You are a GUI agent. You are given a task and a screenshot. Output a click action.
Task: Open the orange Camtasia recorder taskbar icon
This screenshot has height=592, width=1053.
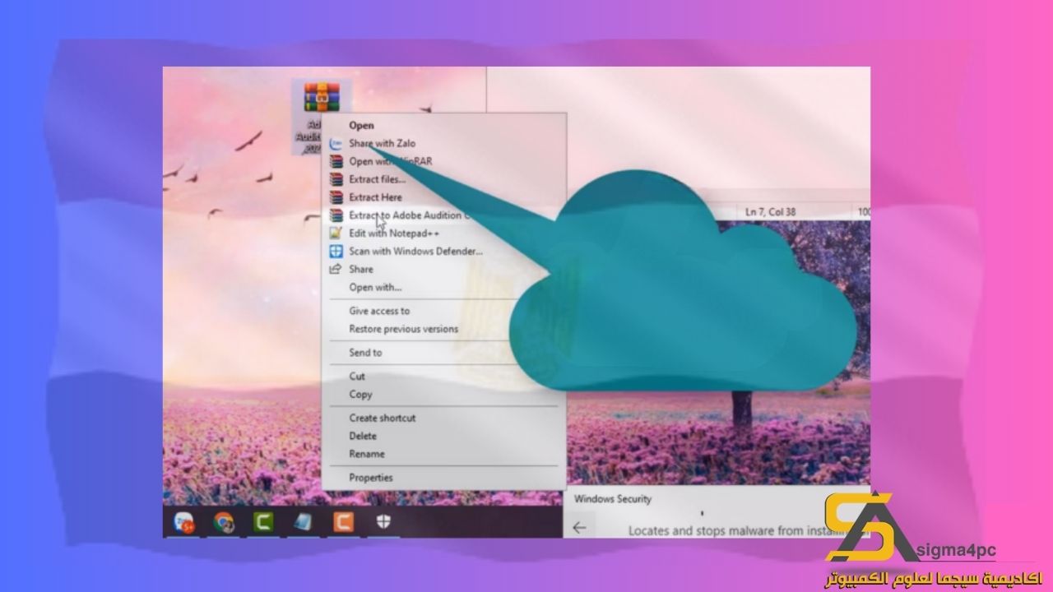tap(343, 522)
